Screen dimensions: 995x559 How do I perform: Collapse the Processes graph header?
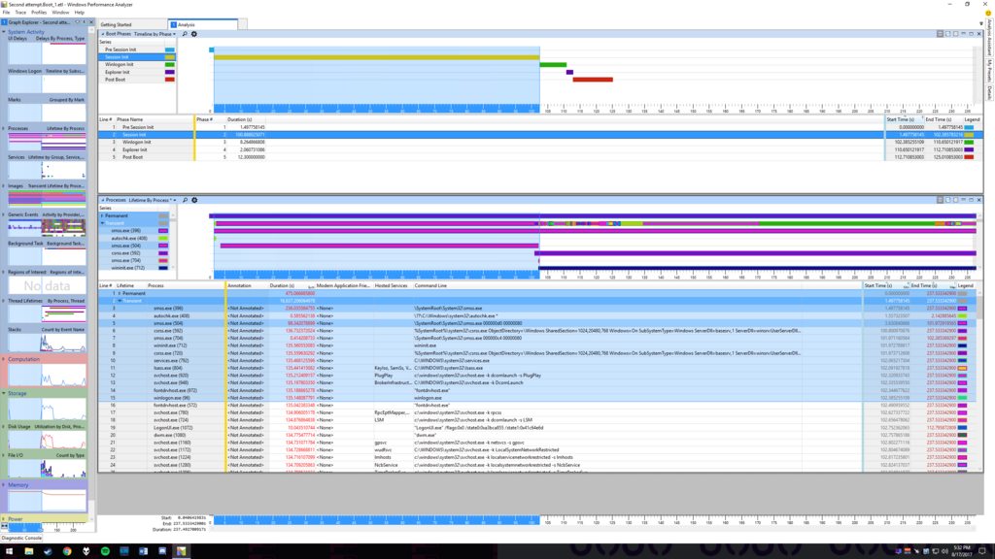[x=103, y=200]
